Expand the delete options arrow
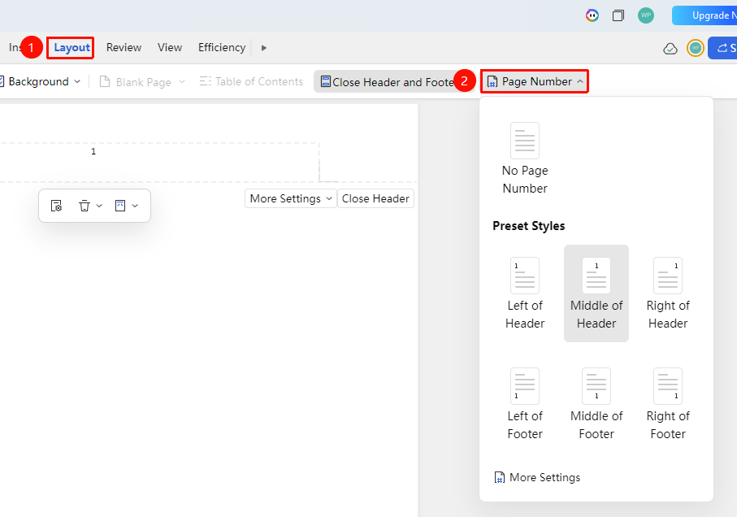 [x=99, y=206]
